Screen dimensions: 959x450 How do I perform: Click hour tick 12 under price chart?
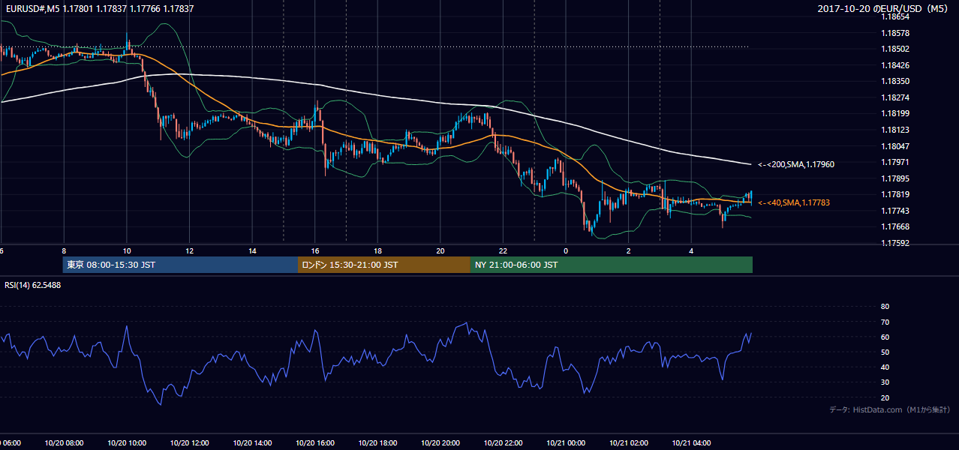click(x=190, y=251)
